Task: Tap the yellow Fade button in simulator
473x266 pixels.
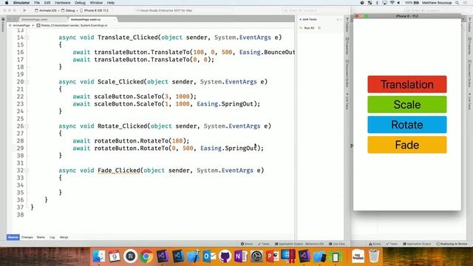Action: (407, 145)
